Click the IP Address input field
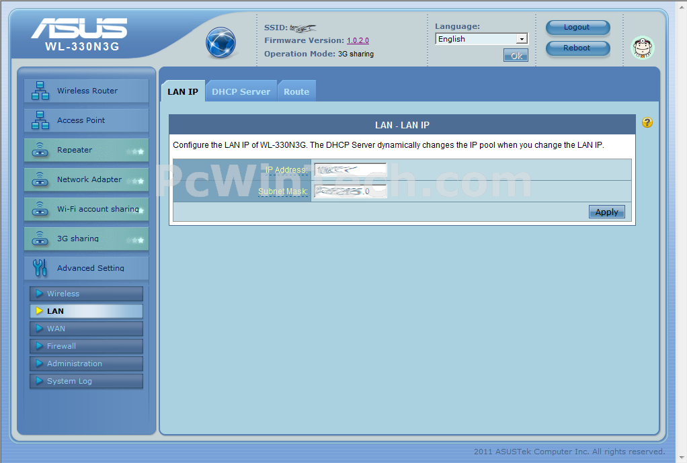The image size is (687, 463). [x=350, y=169]
